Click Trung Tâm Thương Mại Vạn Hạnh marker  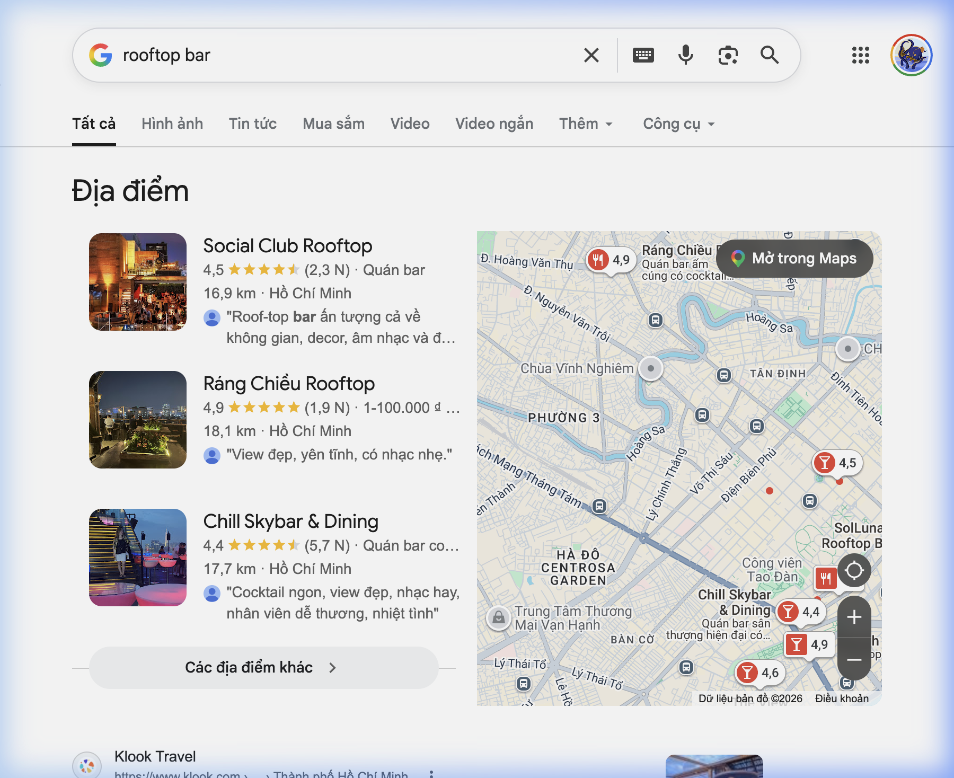499,617
